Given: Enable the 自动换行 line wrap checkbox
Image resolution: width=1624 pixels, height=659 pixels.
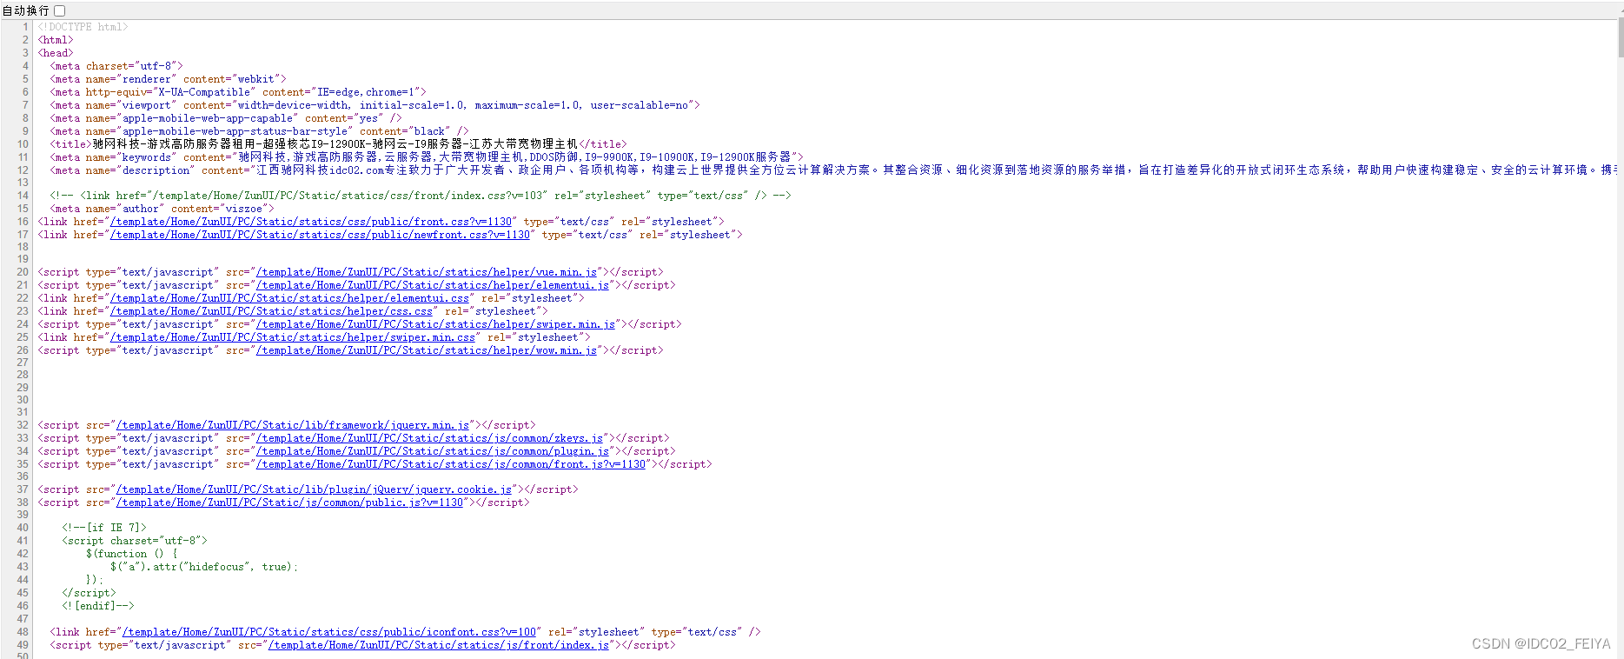Looking at the screenshot, I should pyautogui.click(x=60, y=10).
